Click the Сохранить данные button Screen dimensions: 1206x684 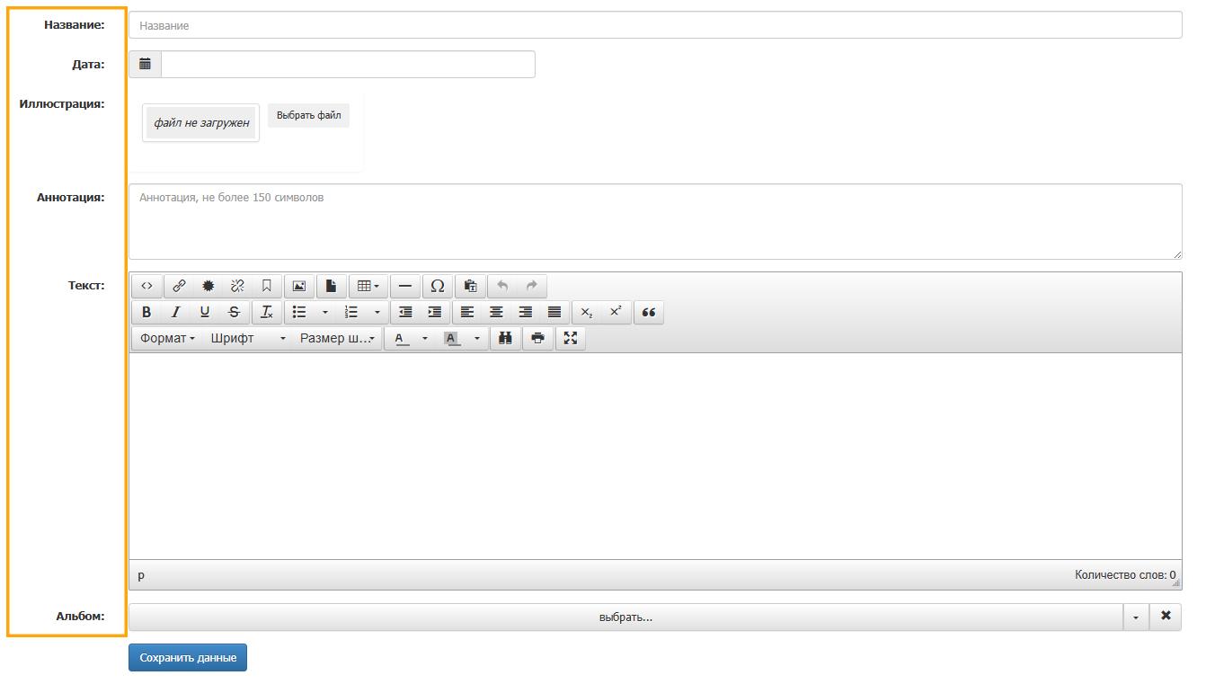point(188,658)
